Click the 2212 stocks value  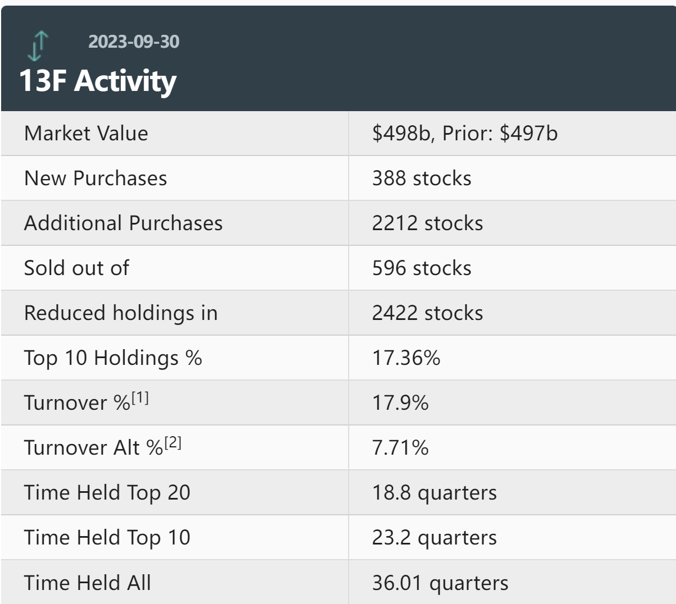click(427, 223)
